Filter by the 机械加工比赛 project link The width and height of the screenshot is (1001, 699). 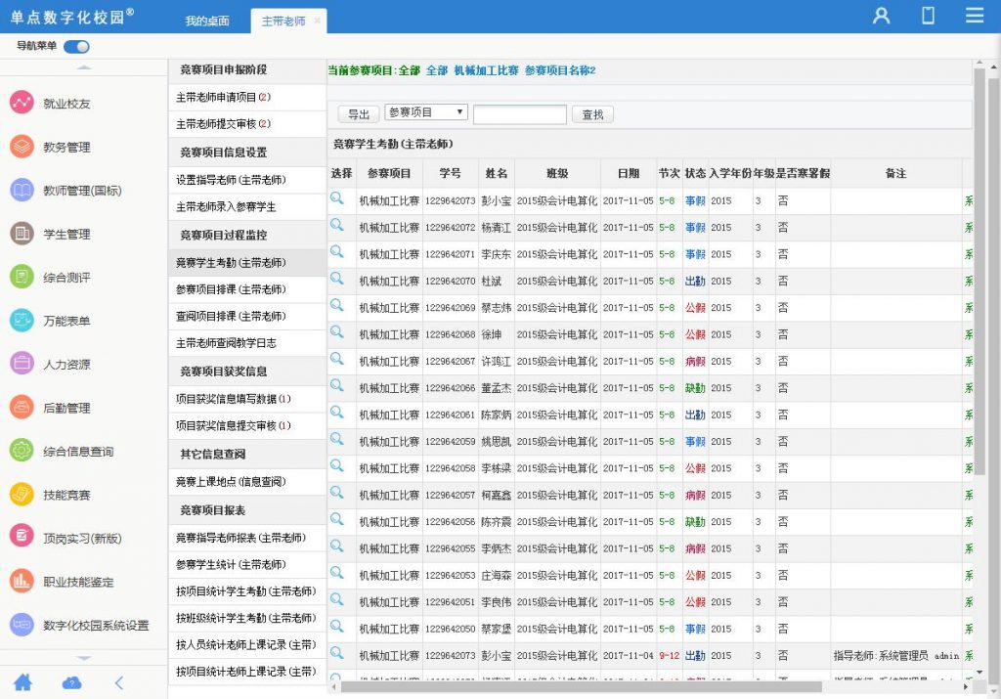coord(486,70)
